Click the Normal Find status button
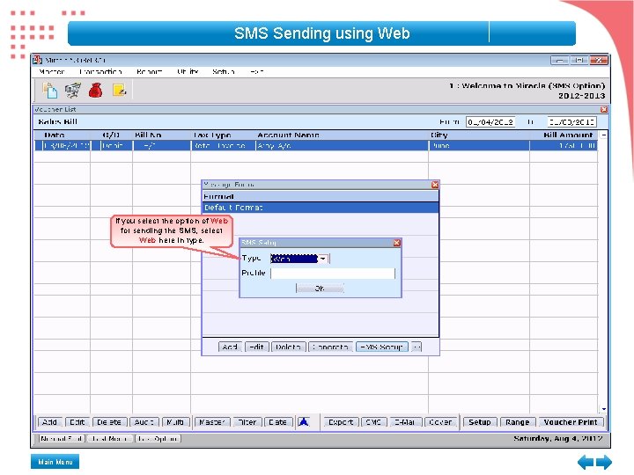The image size is (634, 475). coord(62,439)
